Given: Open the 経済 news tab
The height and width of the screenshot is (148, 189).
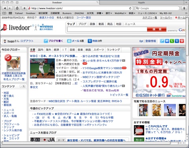Looking at the screenshot, I should (x=56, y=50).
